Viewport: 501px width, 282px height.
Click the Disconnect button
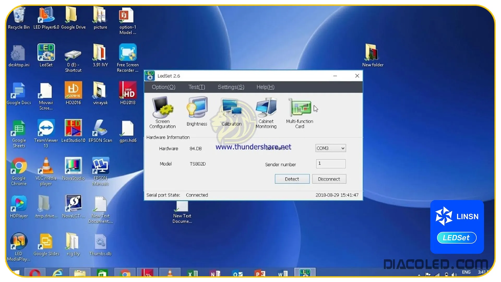tap(329, 179)
